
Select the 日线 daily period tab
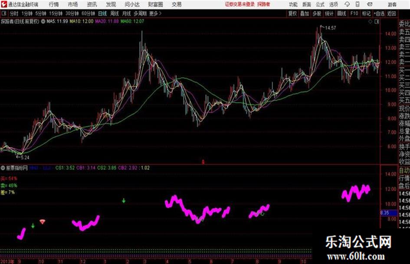click(102, 13)
